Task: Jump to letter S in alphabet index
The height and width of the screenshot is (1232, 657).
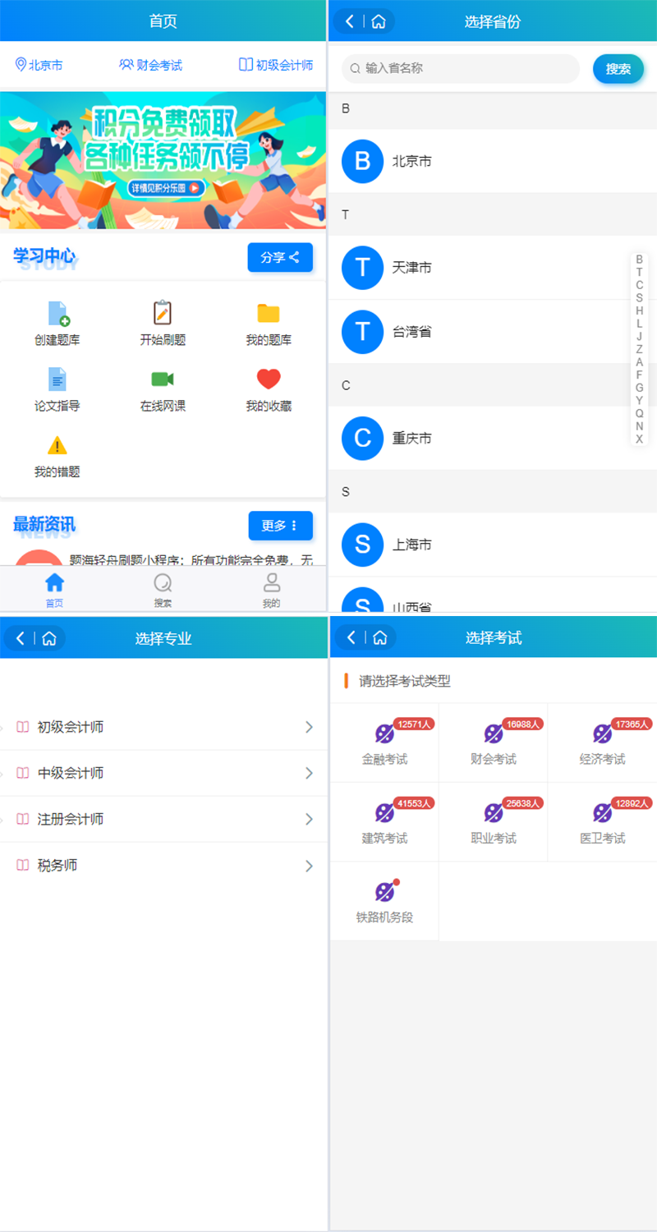Action: [639, 298]
